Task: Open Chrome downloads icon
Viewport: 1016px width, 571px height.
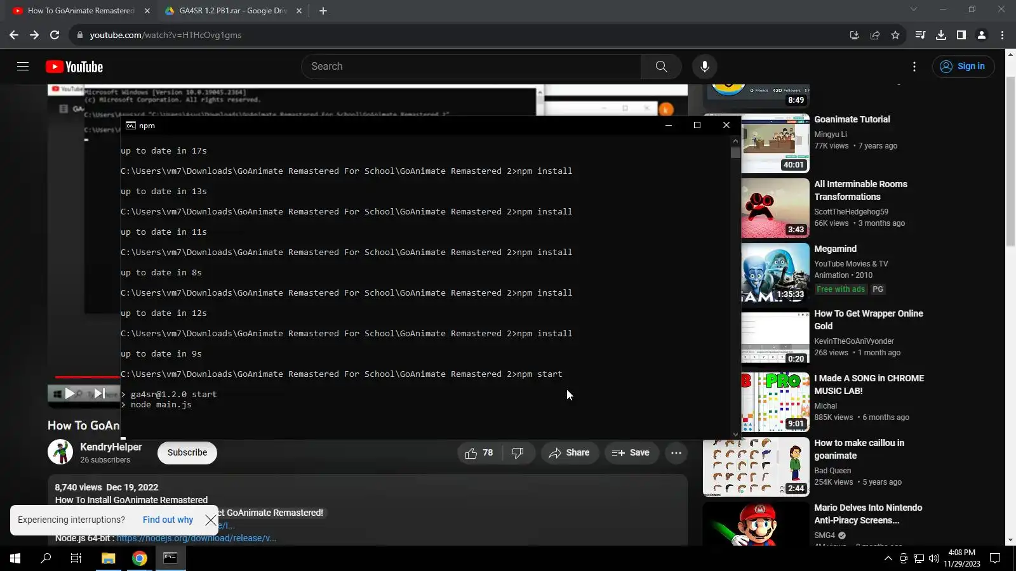Action: point(941,35)
